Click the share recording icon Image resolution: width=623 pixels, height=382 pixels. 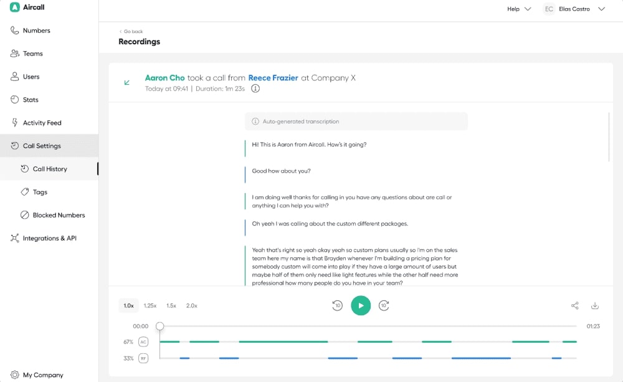pyautogui.click(x=574, y=305)
